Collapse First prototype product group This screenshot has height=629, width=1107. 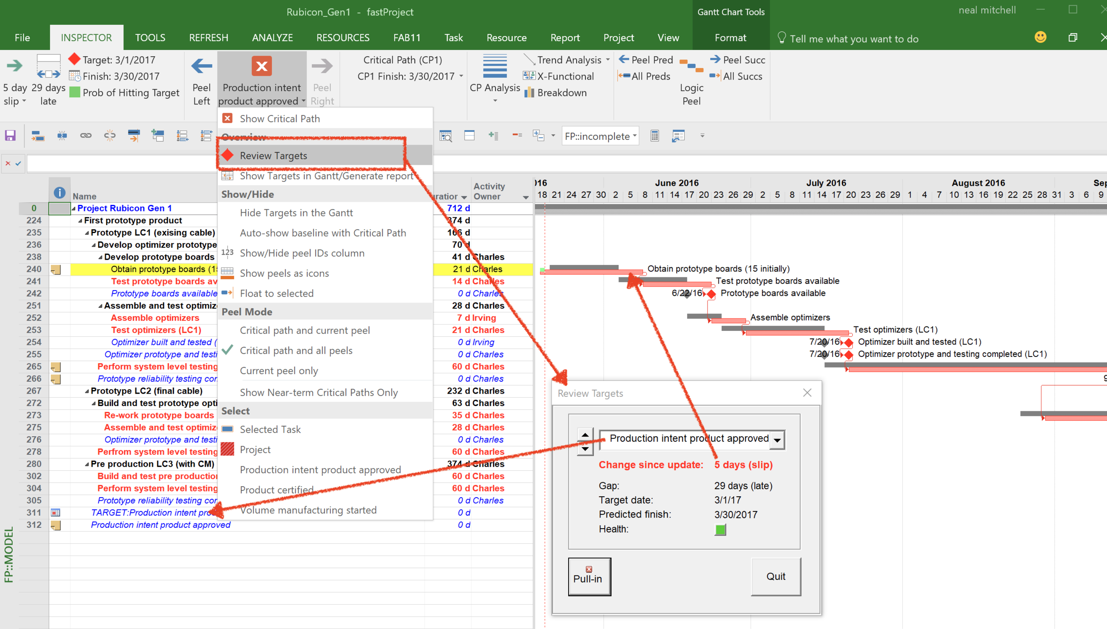click(81, 221)
